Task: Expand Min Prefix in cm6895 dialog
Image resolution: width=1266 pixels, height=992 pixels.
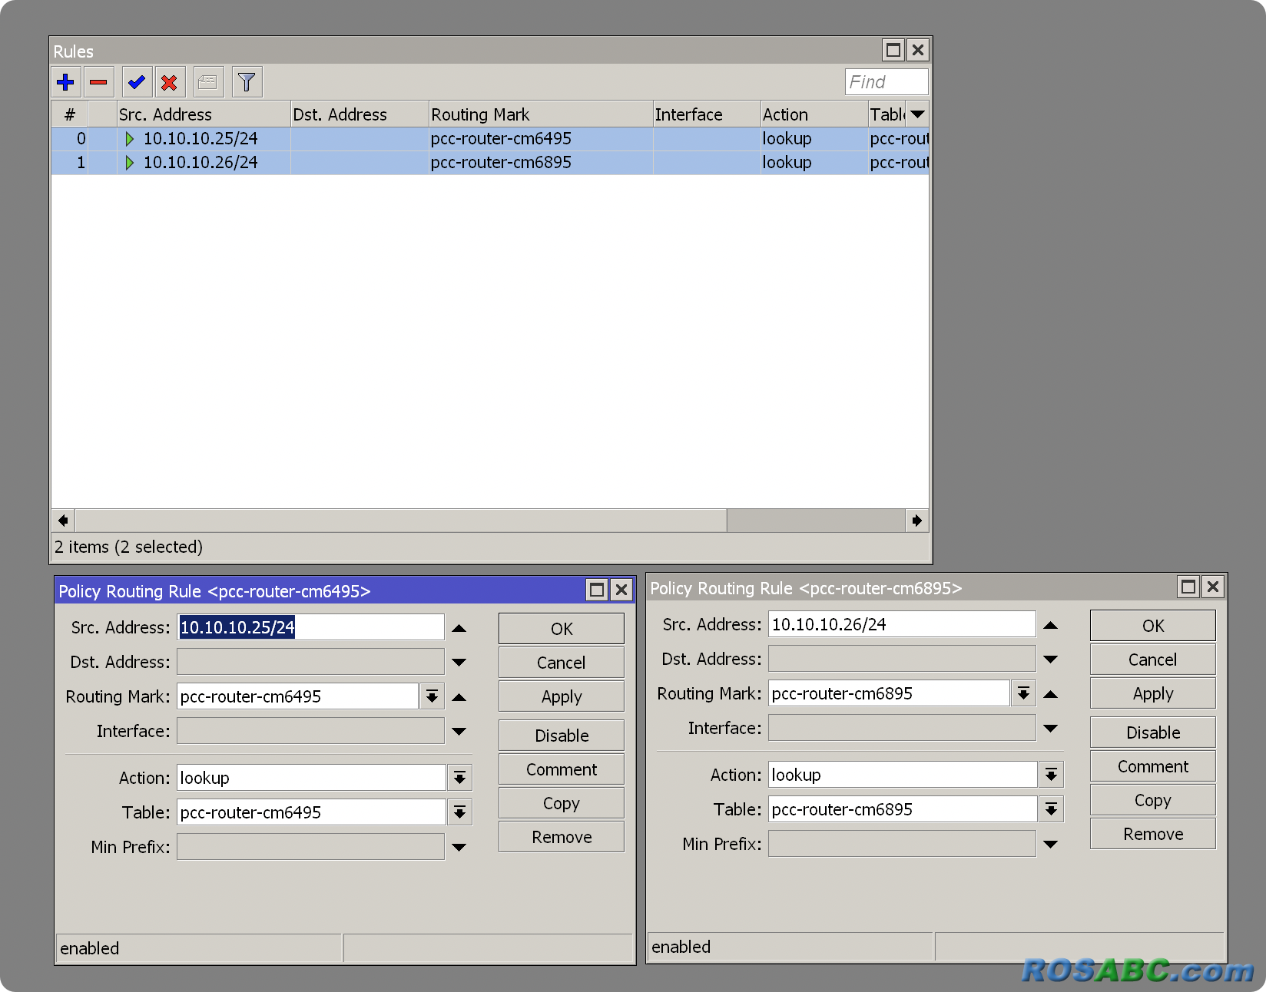Action: coord(1051,844)
